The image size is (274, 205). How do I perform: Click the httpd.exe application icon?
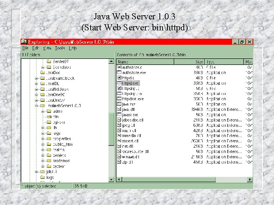tap(119, 83)
